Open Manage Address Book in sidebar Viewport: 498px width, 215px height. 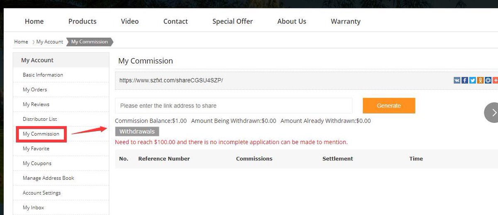[49, 178]
